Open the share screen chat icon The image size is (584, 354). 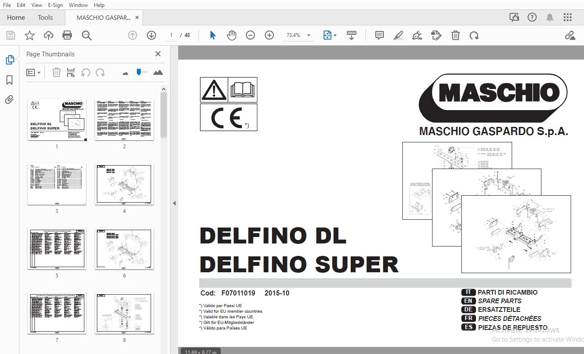click(514, 18)
